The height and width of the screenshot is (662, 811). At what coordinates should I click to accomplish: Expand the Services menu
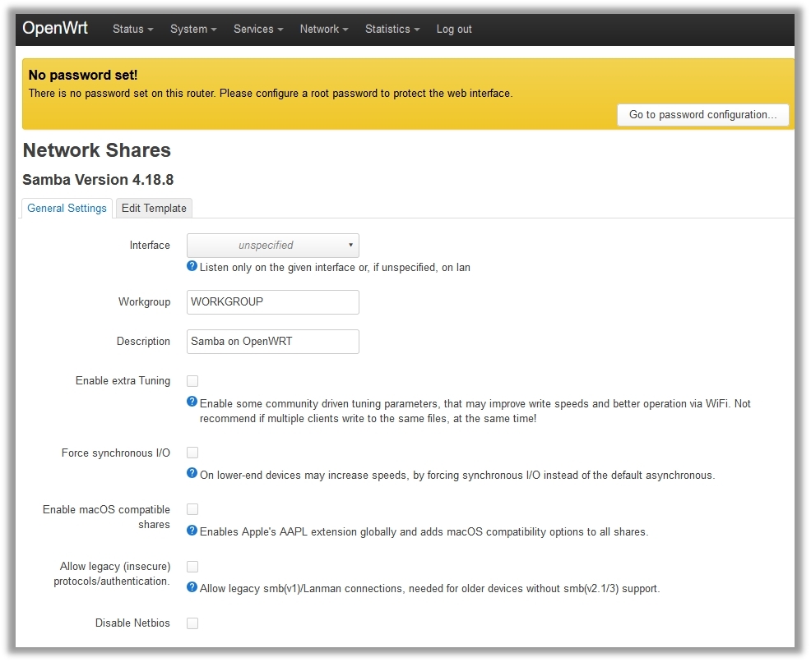(x=257, y=29)
